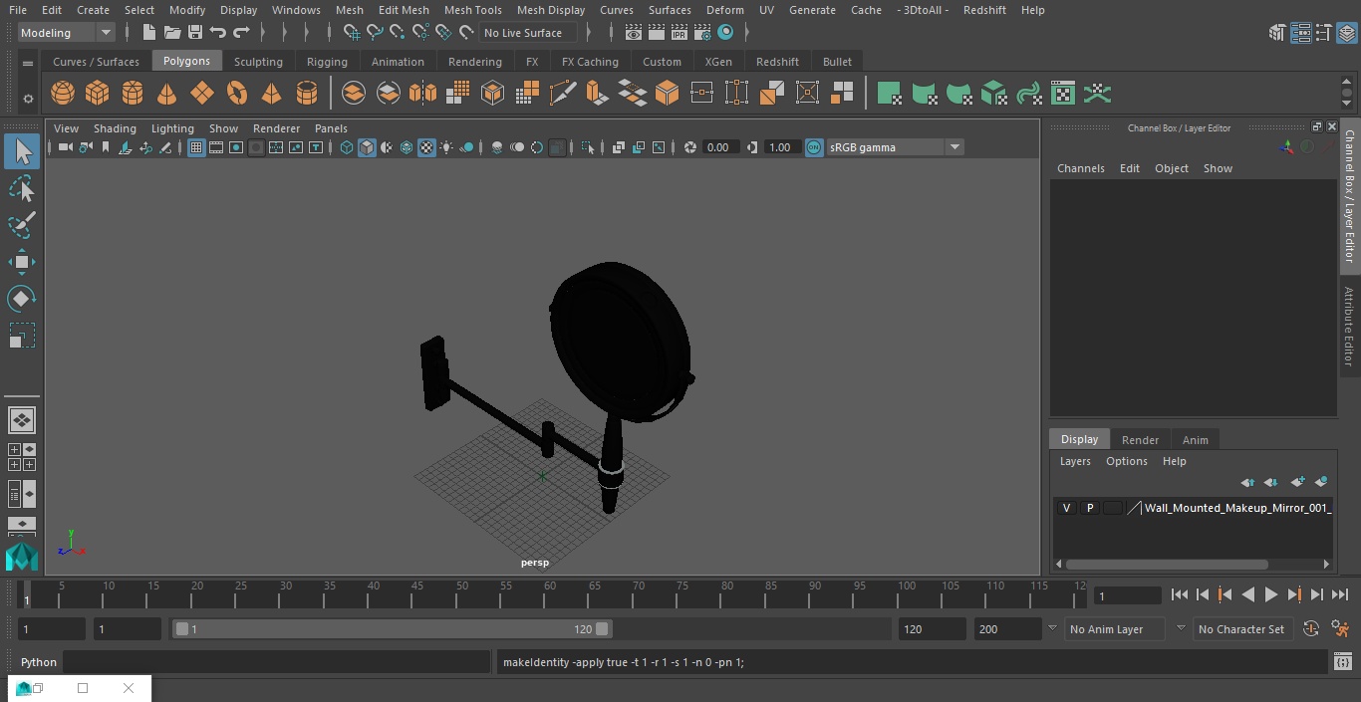The image size is (1361, 702).
Task: Toggle textured display in viewport
Action: click(x=426, y=147)
